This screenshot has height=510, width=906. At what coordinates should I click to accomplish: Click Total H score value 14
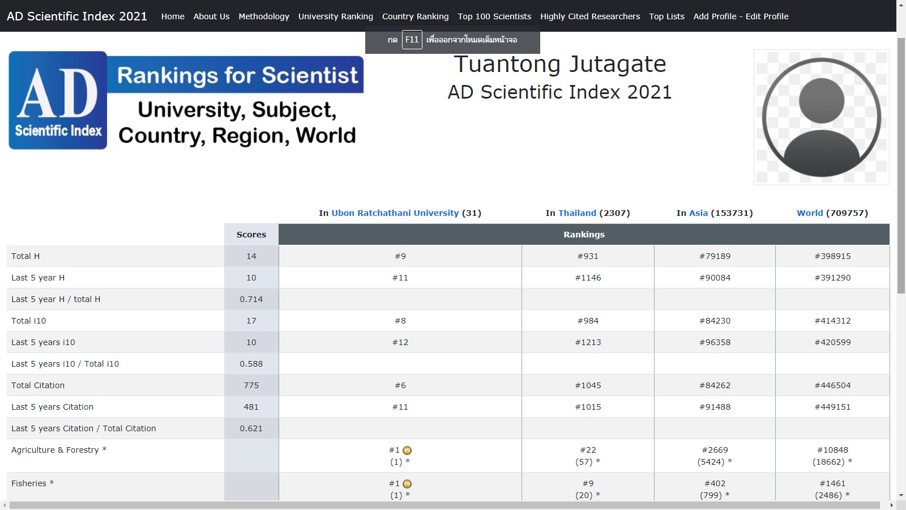[251, 256]
